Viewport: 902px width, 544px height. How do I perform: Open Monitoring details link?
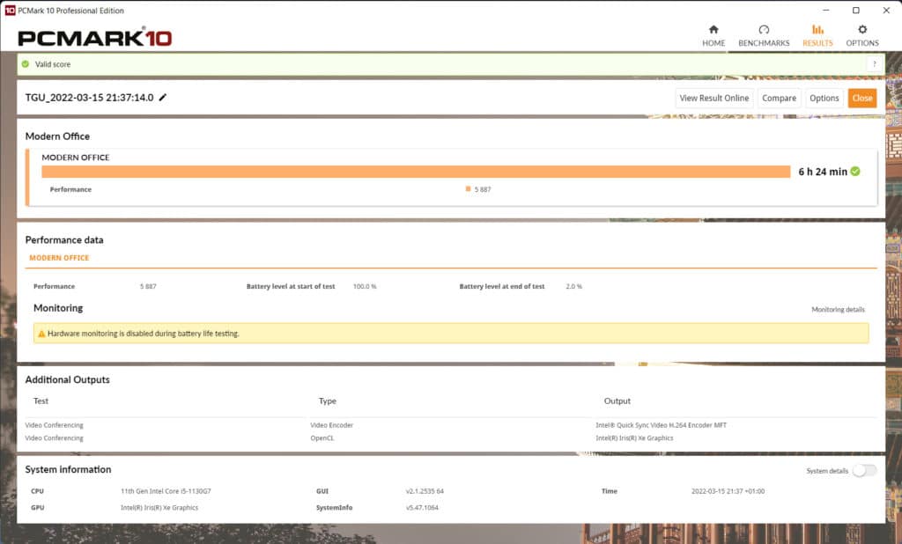coord(839,309)
